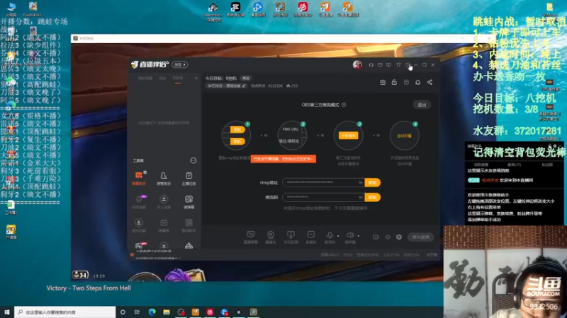Open the 读弹幕 read danmaku tool
Image resolution: width=567 pixels, height=318 pixels.
point(189,202)
